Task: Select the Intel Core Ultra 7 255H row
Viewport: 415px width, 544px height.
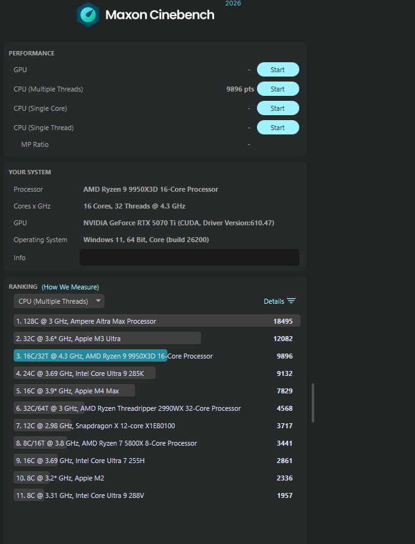Action: (157, 461)
